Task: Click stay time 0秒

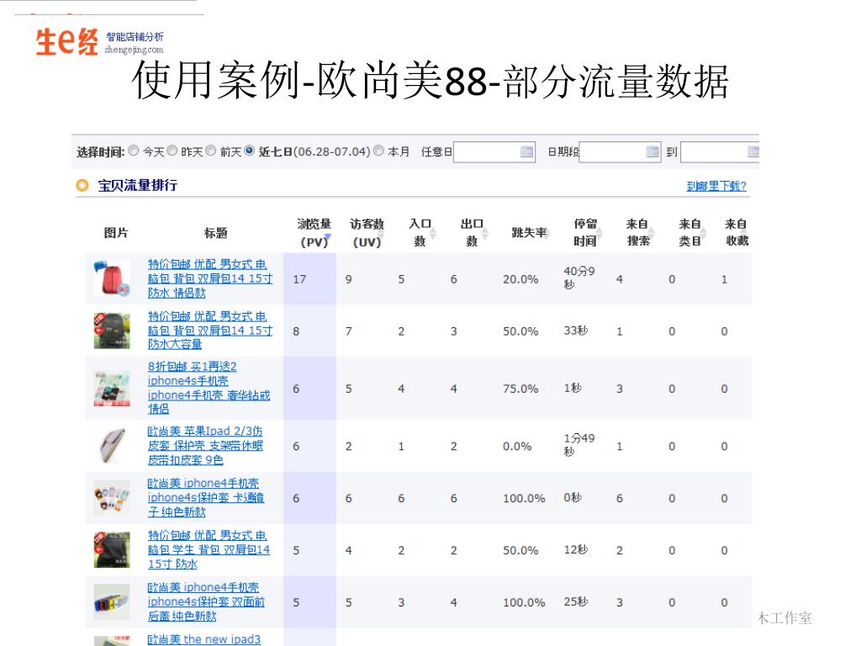Action: click(x=573, y=498)
